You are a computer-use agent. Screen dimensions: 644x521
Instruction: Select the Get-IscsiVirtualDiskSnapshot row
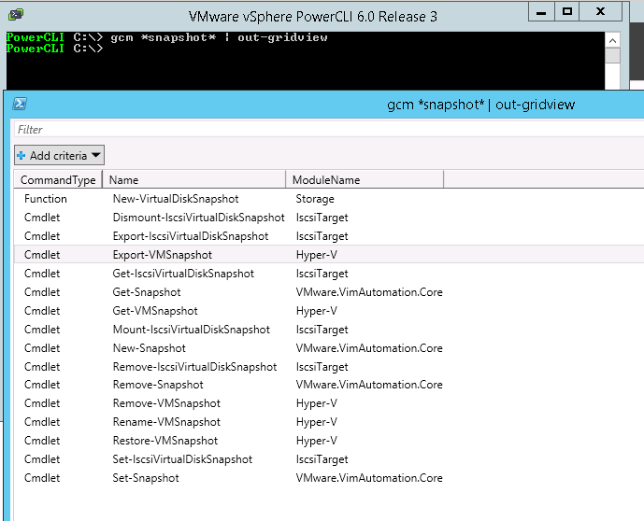[329, 274]
